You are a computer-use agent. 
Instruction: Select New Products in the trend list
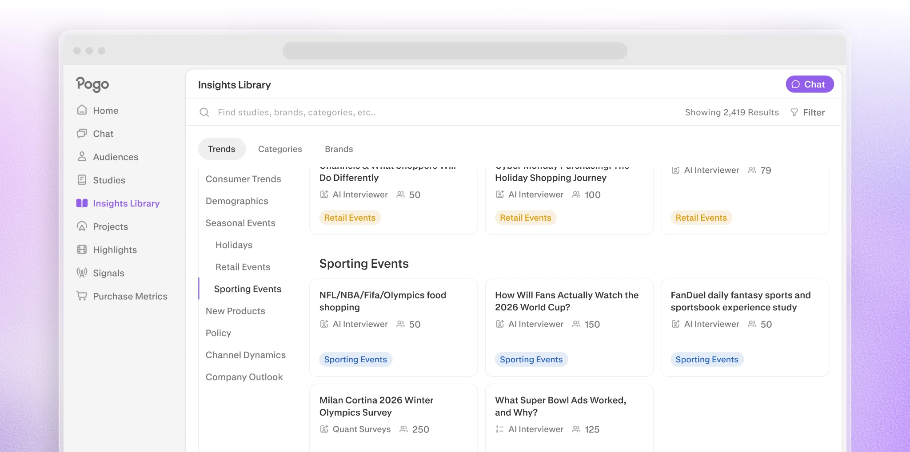pyautogui.click(x=235, y=311)
